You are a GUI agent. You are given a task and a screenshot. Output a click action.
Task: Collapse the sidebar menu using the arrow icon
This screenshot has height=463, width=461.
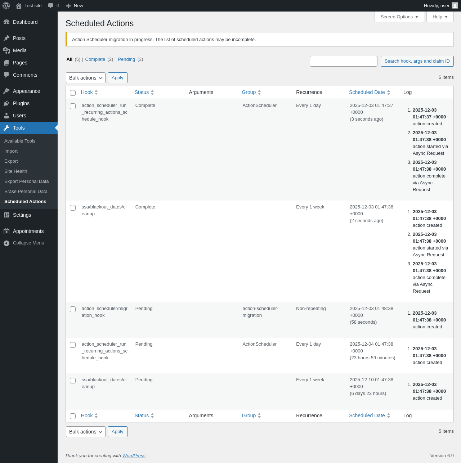tap(6, 243)
